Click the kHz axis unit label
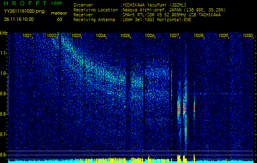The width and height of the screenshot is (257, 163). click(4, 33)
